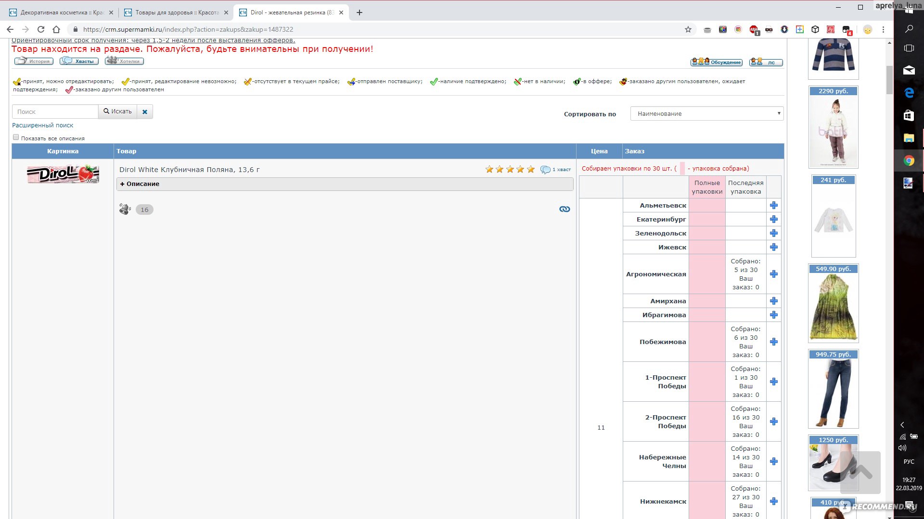Screen dimensions: 924x519
Task: Add order for Амирхана with plus icon
Action: [x=773, y=301]
